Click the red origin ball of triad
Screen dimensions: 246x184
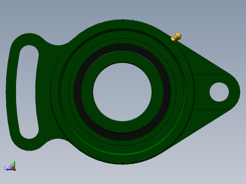15,169
